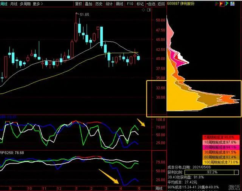Click the green arrow icon in side panel header
Viewport: 242px width, 191px height.
point(227,3)
